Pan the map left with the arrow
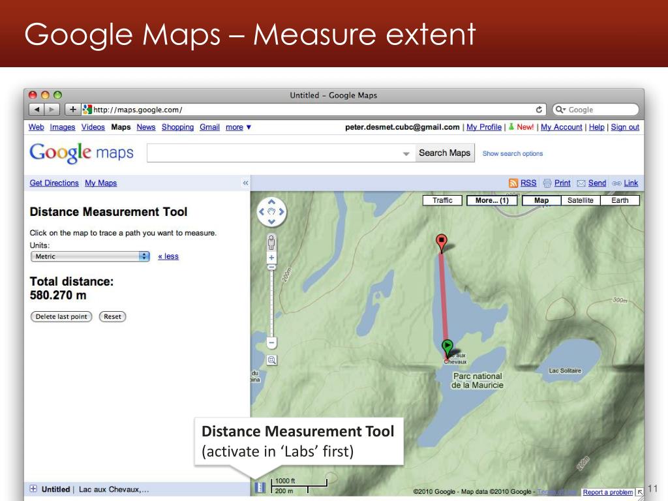Image resolution: width=668 pixels, height=501 pixels. pyautogui.click(x=262, y=212)
